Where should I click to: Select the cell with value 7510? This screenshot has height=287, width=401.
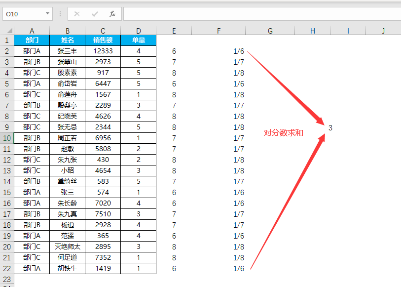(x=103, y=214)
